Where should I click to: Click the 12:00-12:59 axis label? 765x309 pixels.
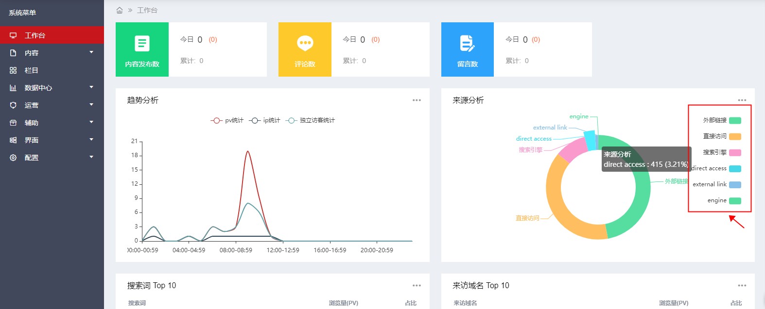point(283,250)
